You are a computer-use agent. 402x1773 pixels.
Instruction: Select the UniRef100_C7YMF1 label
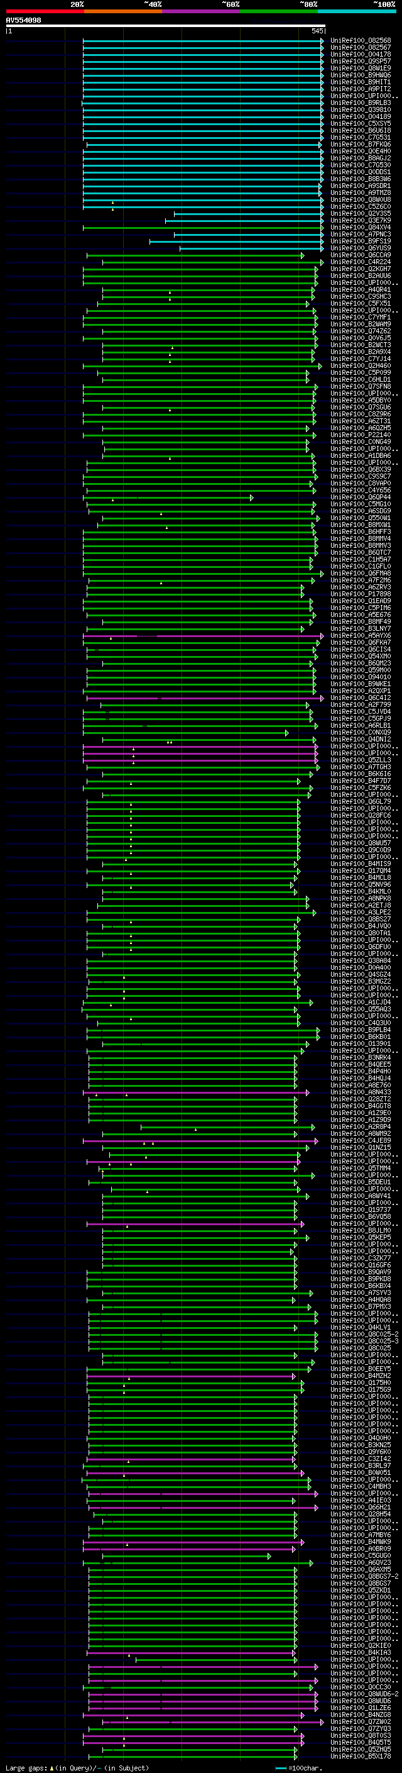pos(360,317)
